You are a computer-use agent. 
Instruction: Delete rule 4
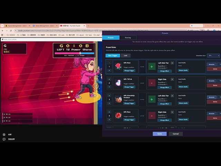(x=215, y=118)
